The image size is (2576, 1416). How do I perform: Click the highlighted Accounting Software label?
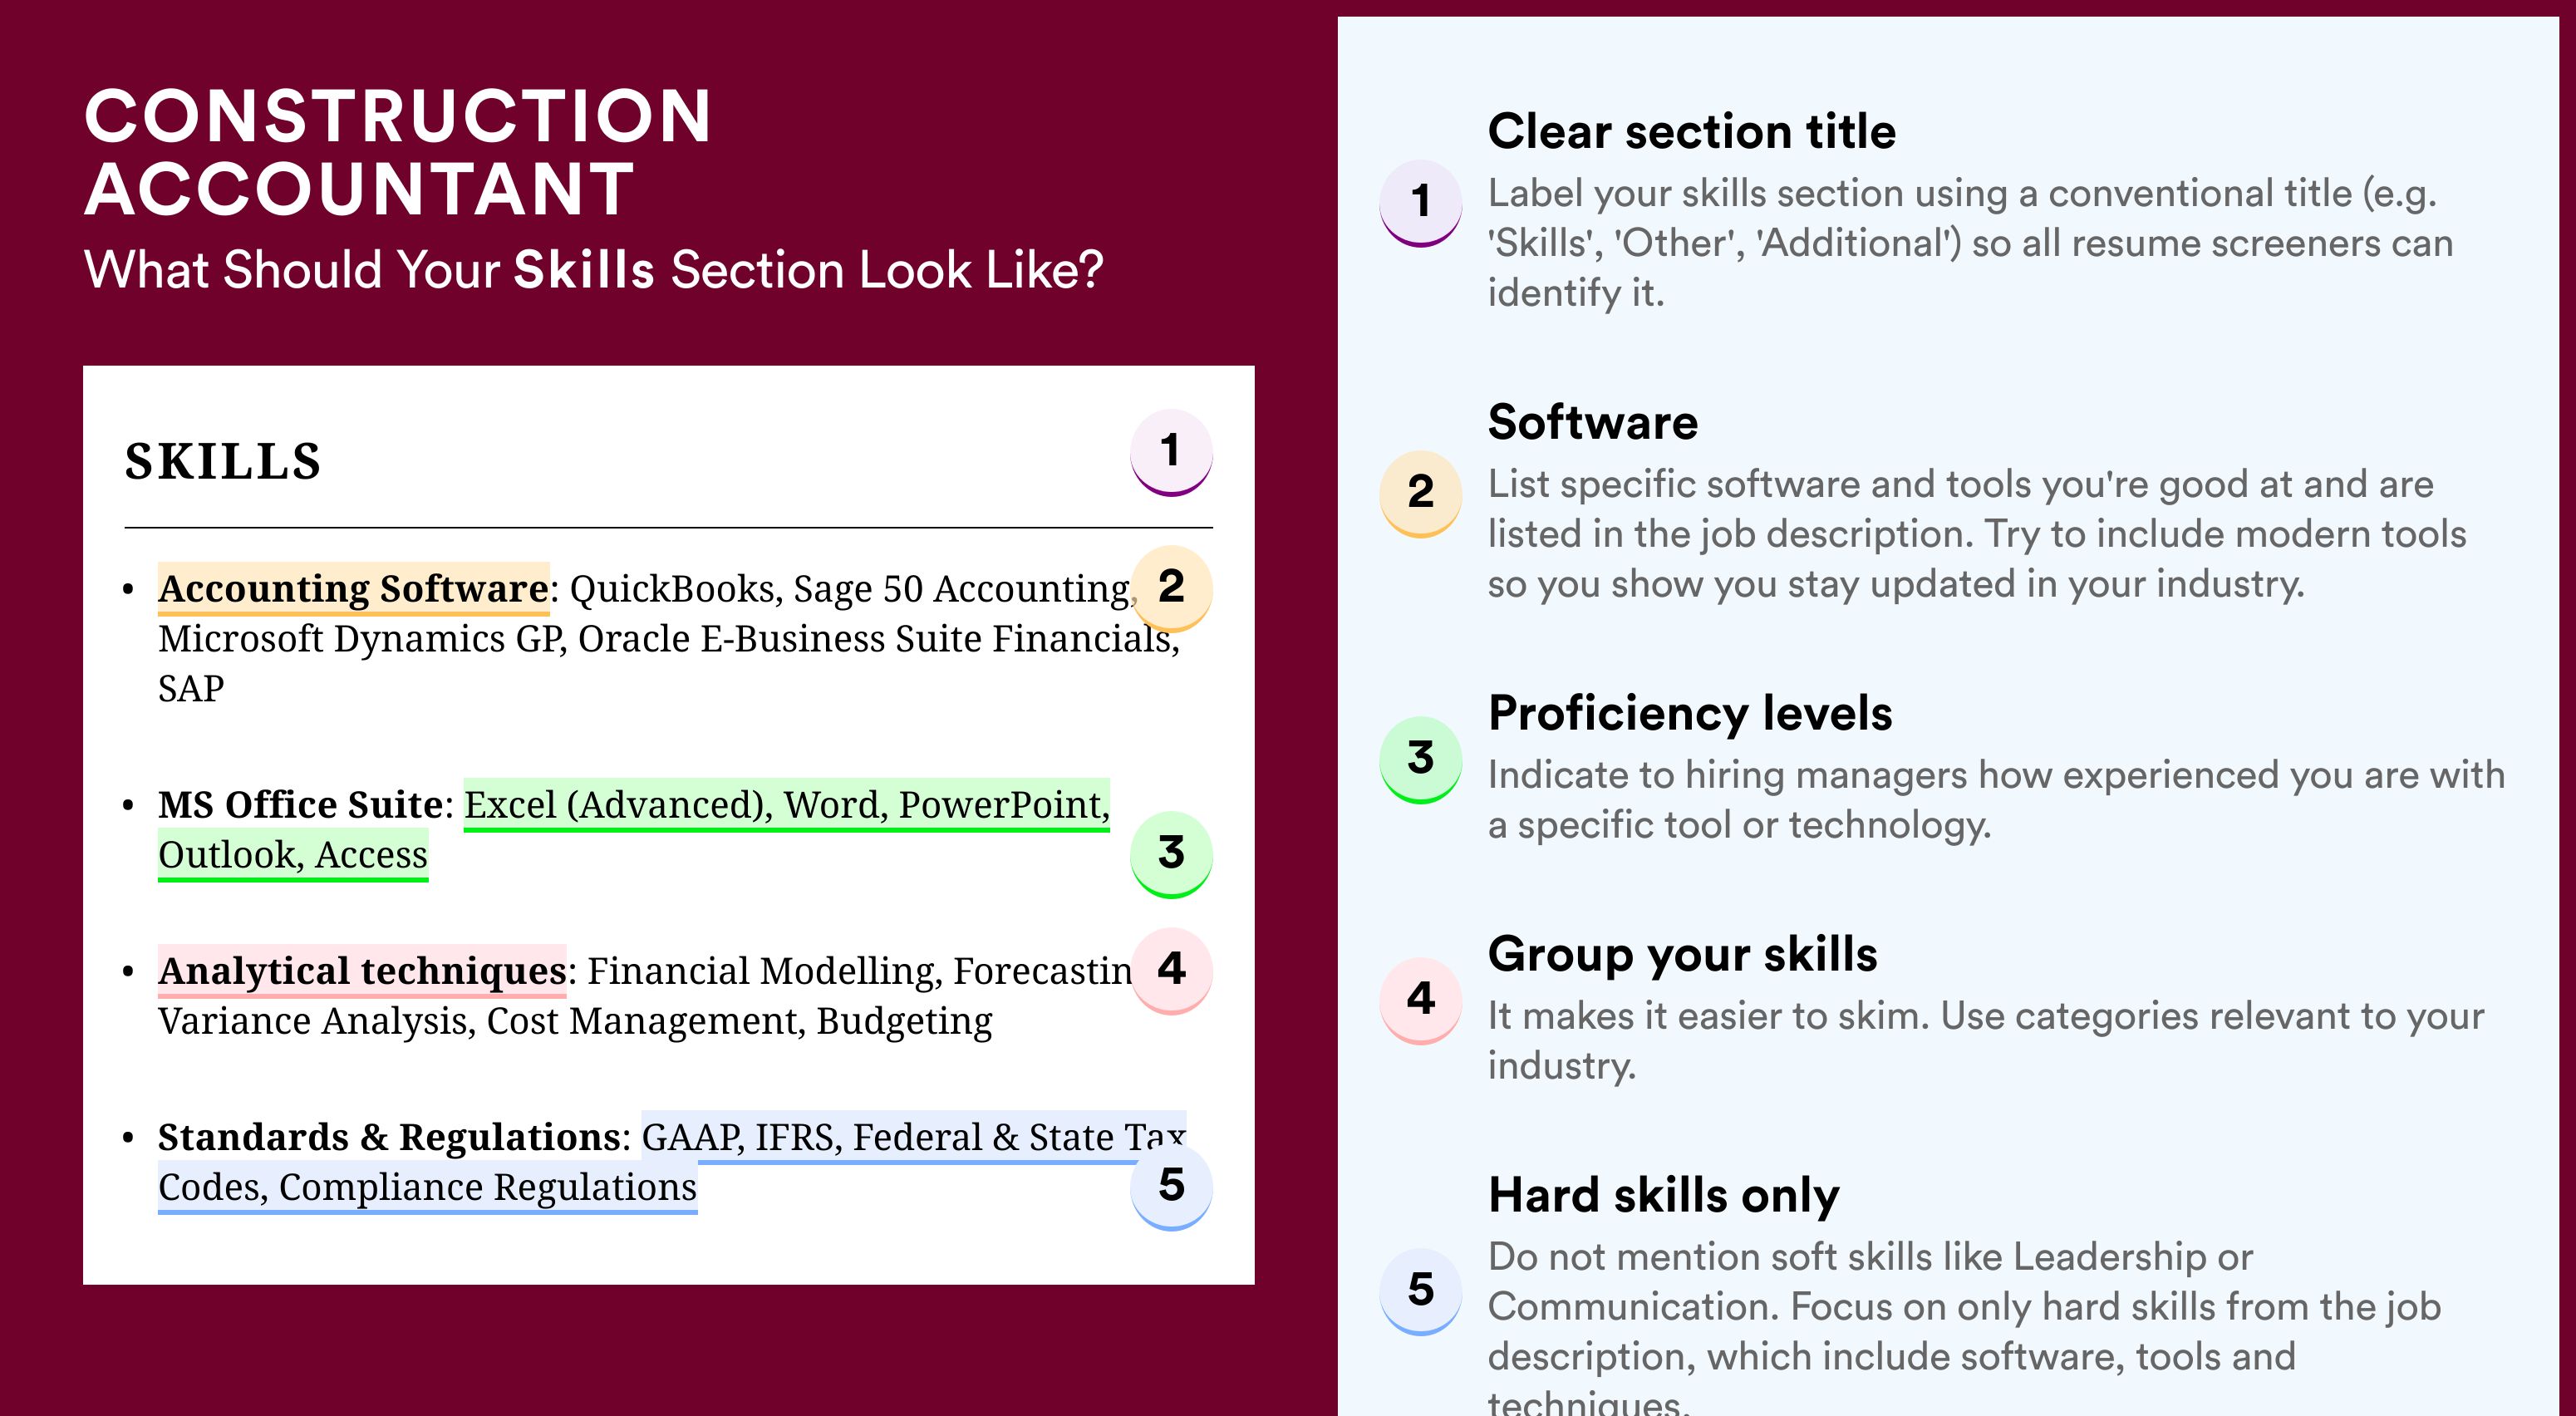(x=353, y=589)
